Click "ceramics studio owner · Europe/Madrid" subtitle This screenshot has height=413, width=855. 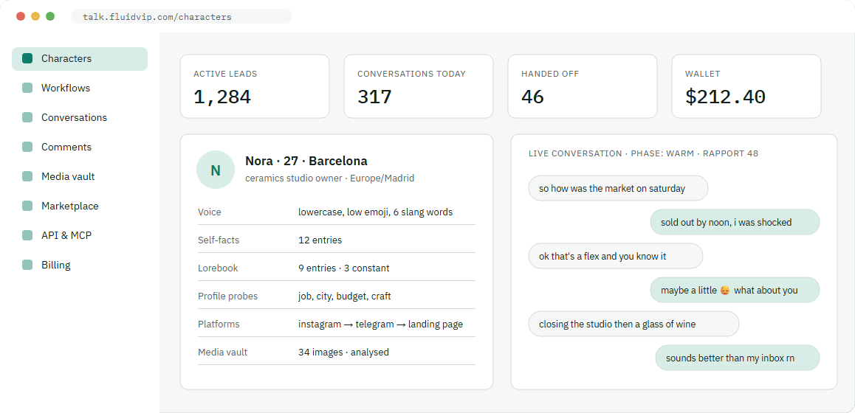tap(330, 178)
